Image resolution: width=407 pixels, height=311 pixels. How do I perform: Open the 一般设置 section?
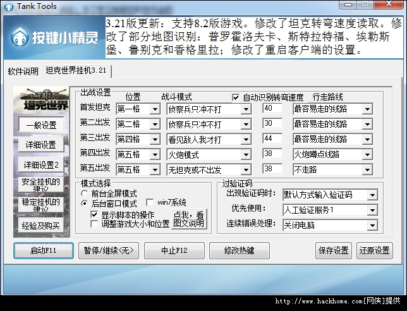41,125
